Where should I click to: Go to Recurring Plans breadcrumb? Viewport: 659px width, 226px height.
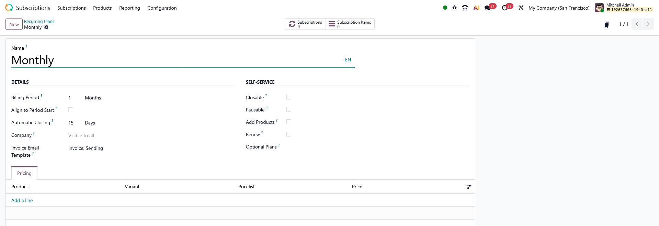click(39, 21)
